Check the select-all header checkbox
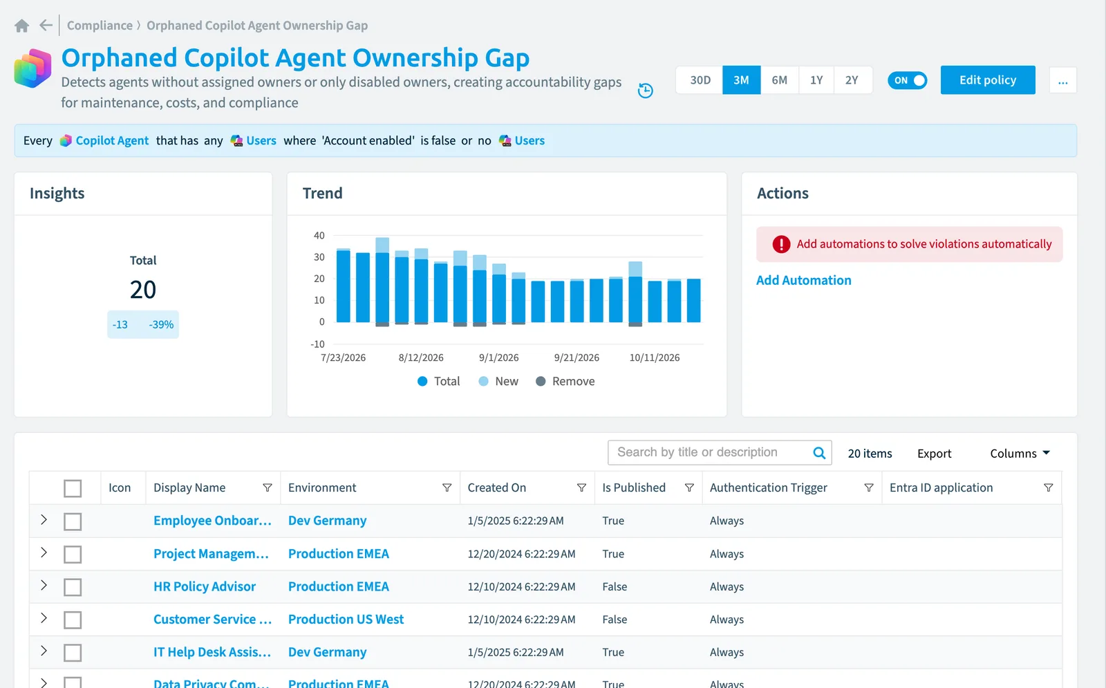Image resolution: width=1106 pixels, height=688 pixels. [73, 488]
